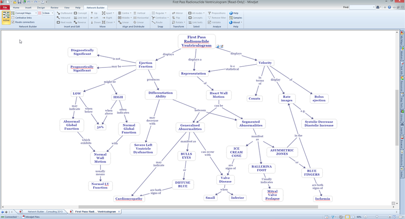This screenshot has height=219, width=405.
Task: Click the Undo icon in title bar
Action: 28,2
